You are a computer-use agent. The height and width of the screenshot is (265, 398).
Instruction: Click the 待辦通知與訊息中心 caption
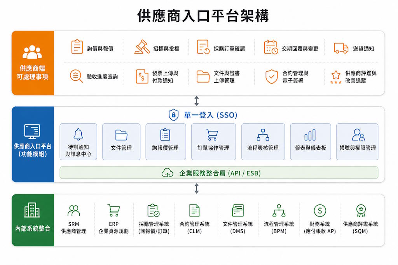pos(78,151)
